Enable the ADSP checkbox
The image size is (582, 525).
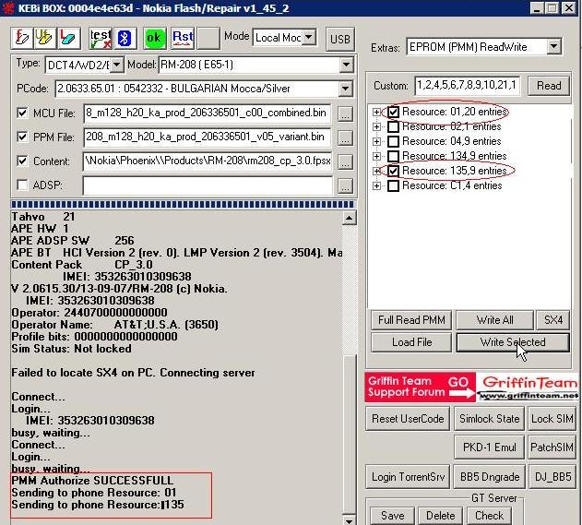[x=22, y=185]
